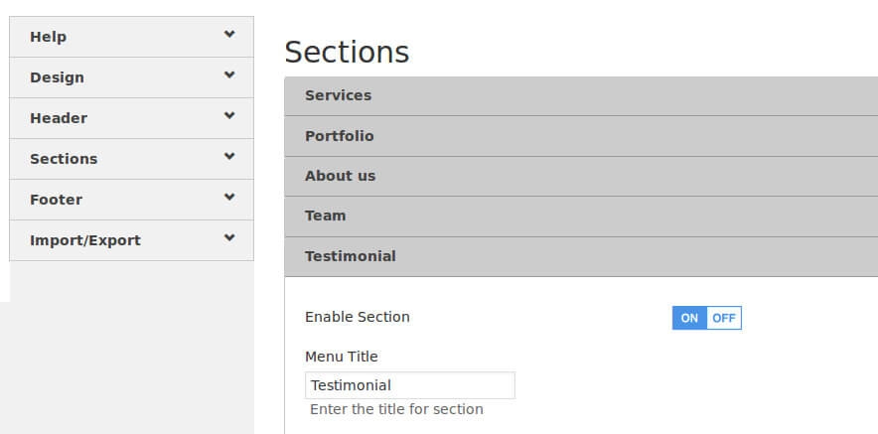878x434 pixels.
Task: Click the chevron icon beside Help
Action: 229,35
